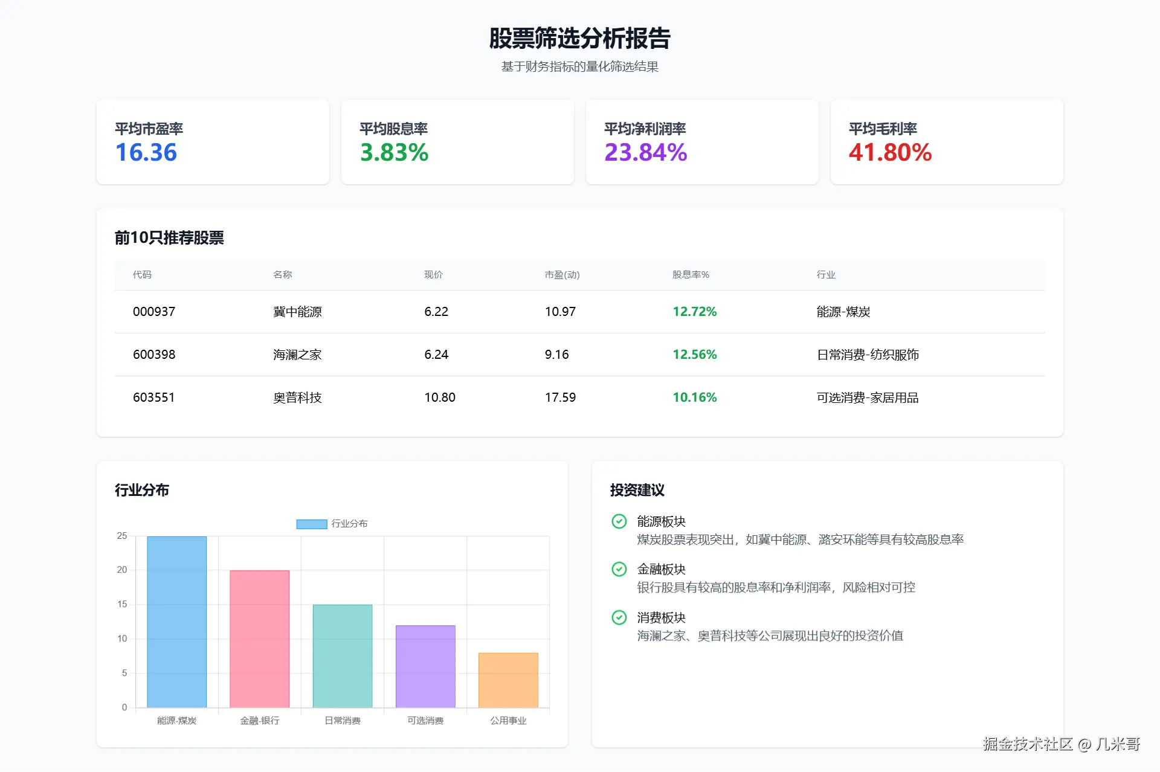
Task: Select the 平均市盈率 stat card
Action: tap(213, 141)
